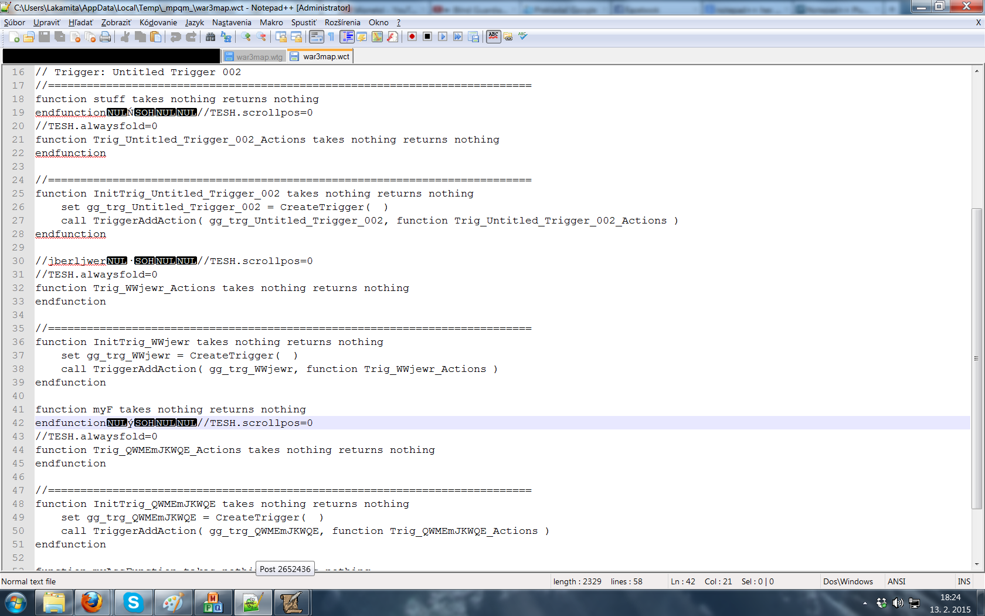
Task: Click the Print toolbar icon
Action: (105, 37)
